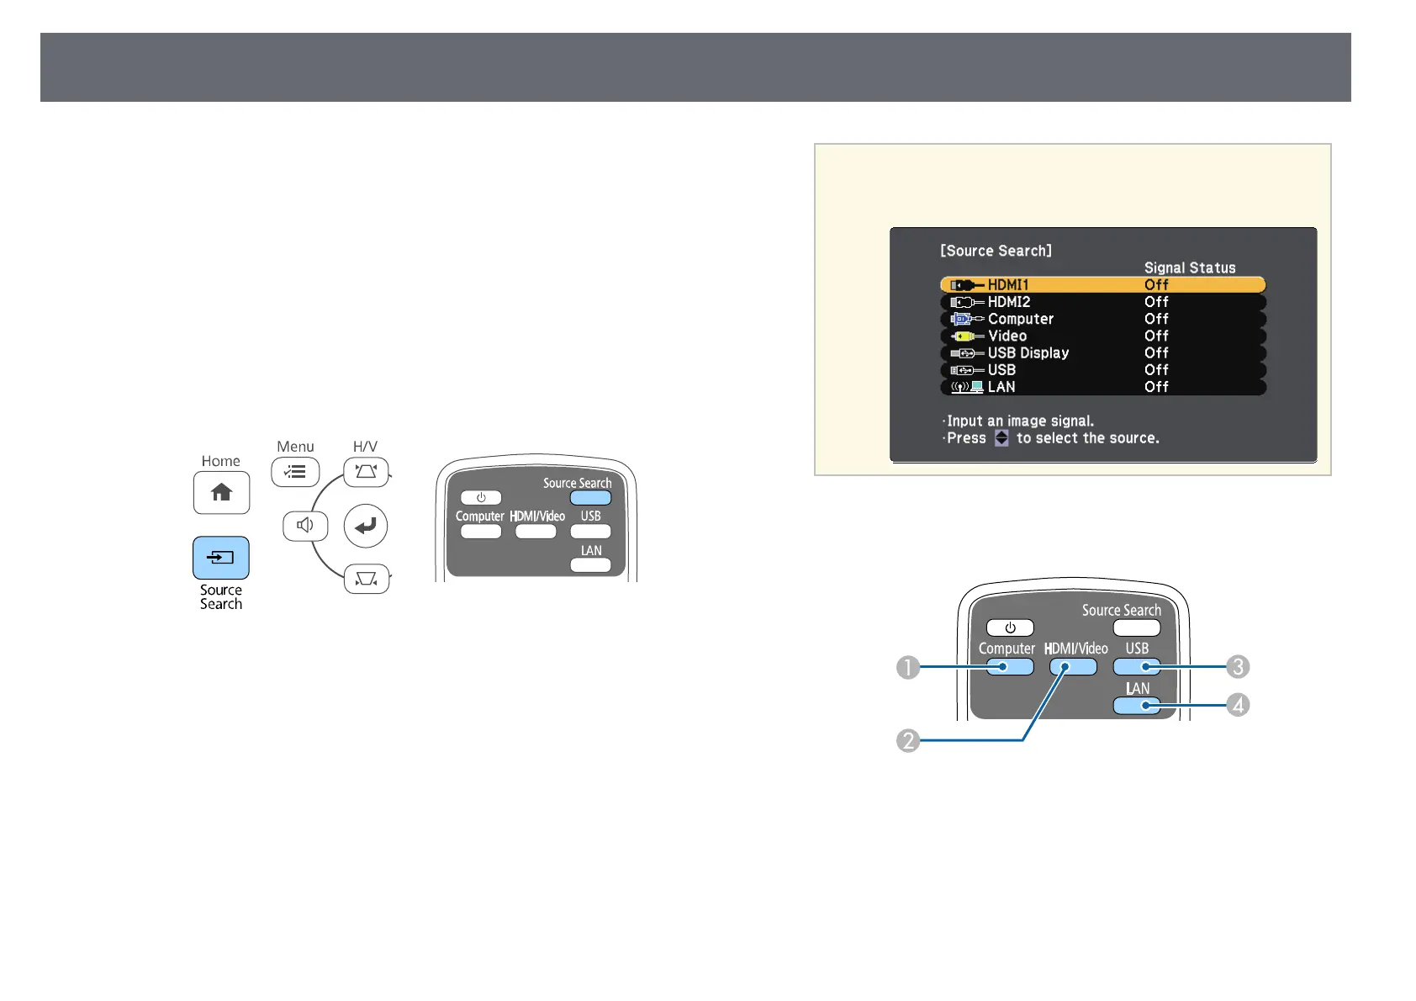Click the blue HDMI/Video button on the right remote
The image size is (1416, 1001).
1073,667
